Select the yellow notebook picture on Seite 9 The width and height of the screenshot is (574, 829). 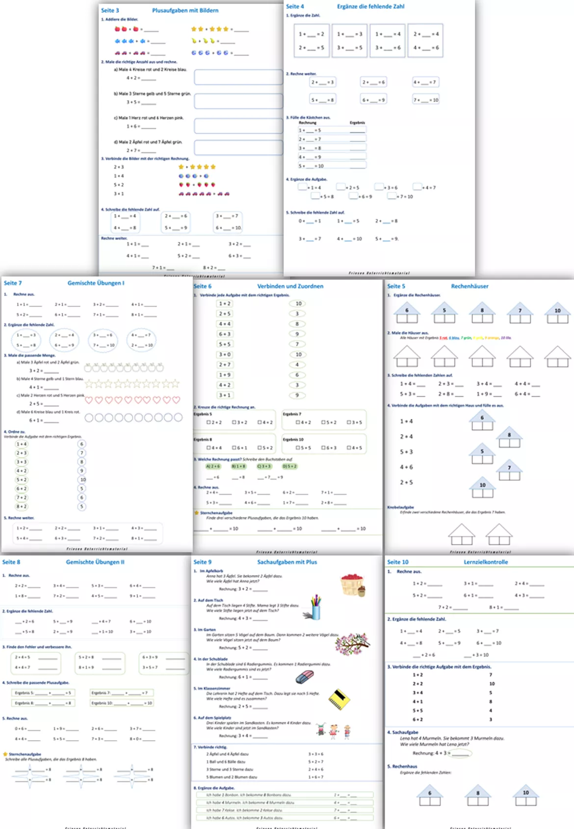click(x=339, y=699)
